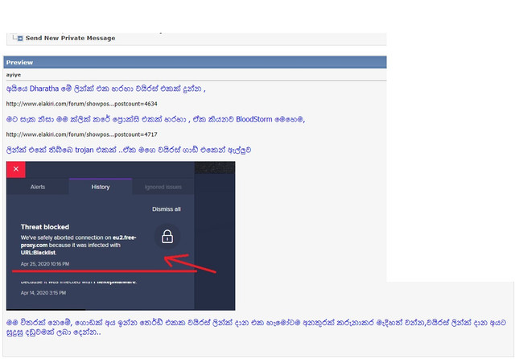Click the word 'trojan' in the message

[84, 150]
